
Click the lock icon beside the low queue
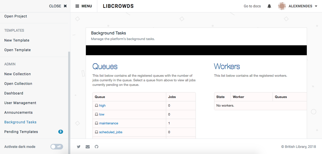point(97,114)
